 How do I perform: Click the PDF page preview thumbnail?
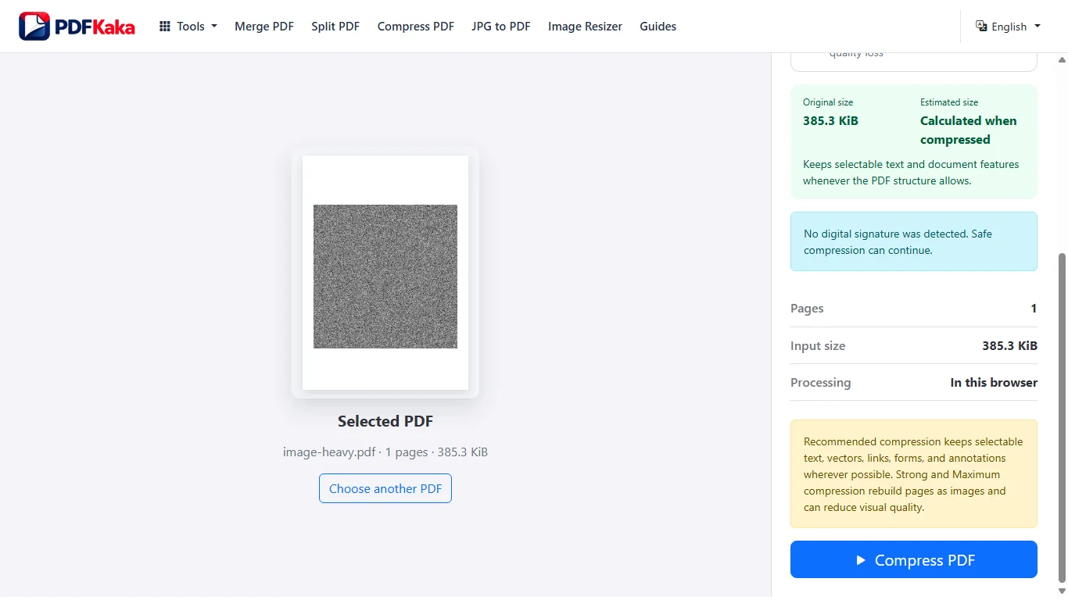(385, 273)
